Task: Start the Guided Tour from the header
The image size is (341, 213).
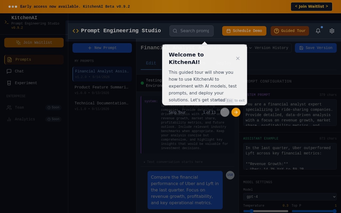Action: (290, 31)
